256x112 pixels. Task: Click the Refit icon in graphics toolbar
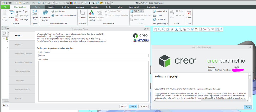156,29
